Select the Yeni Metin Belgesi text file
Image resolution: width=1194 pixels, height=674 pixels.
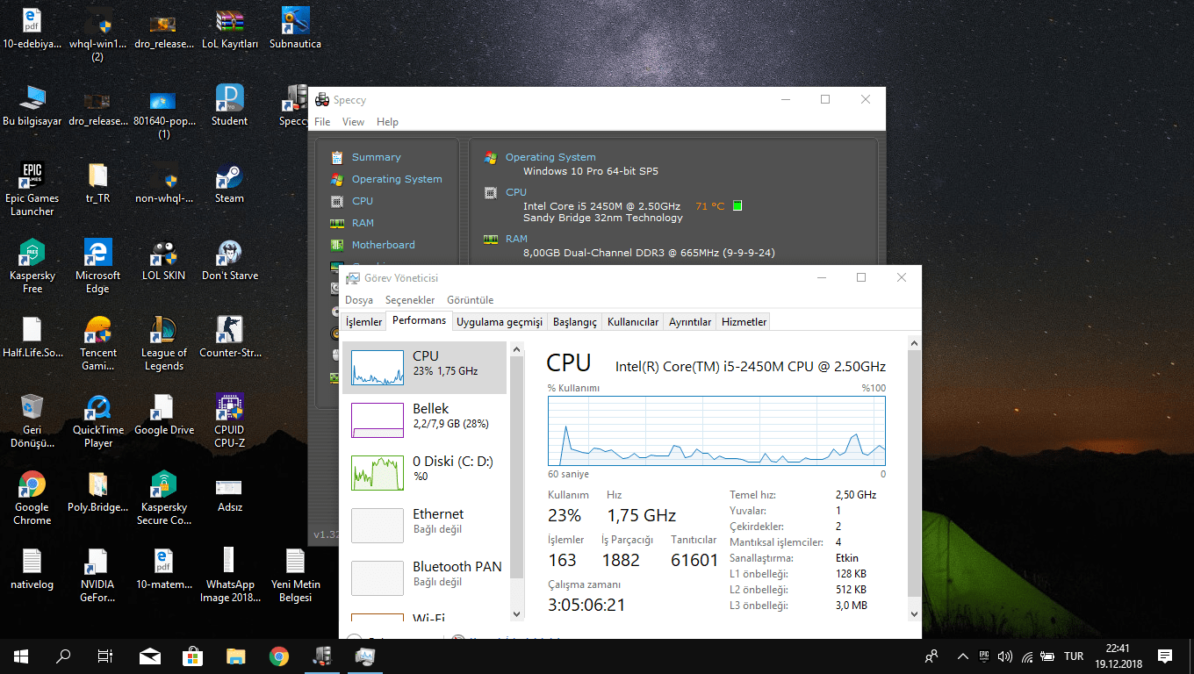tap(295, 576)
